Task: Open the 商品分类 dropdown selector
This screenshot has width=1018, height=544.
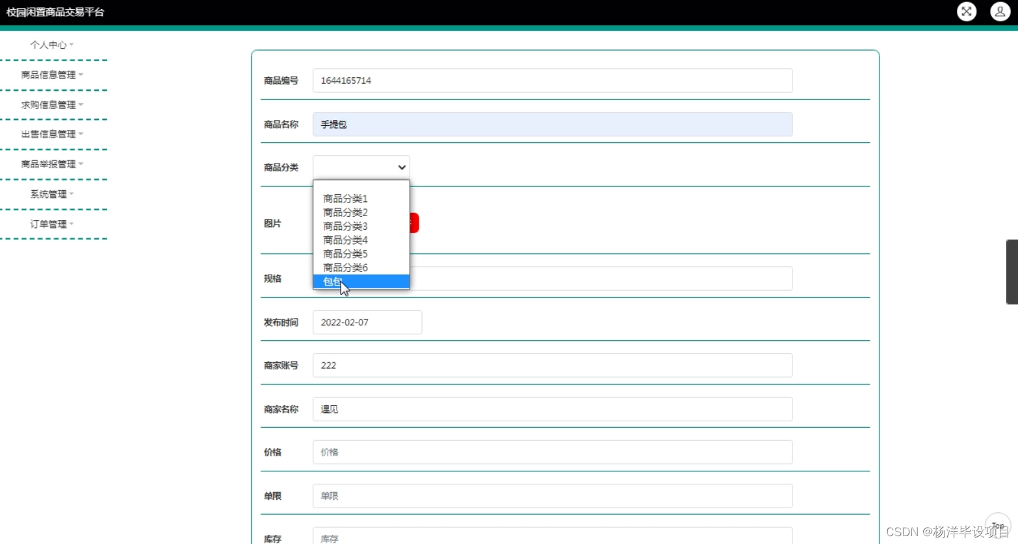Action: point(361,167)
